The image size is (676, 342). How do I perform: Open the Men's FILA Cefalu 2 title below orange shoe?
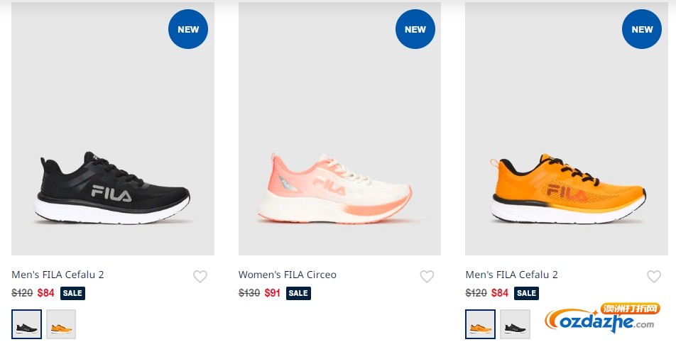point(512,275)
